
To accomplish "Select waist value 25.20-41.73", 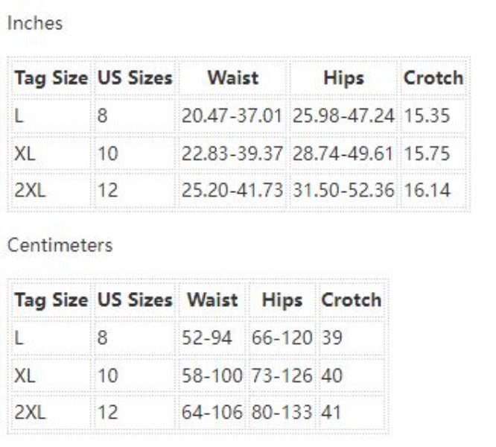I will click(232, 191).
